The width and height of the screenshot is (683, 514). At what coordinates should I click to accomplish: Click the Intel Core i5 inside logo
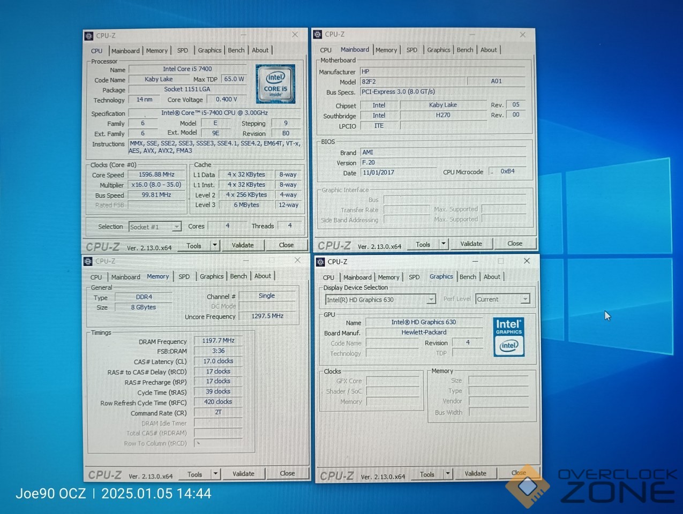click(275, 84)
